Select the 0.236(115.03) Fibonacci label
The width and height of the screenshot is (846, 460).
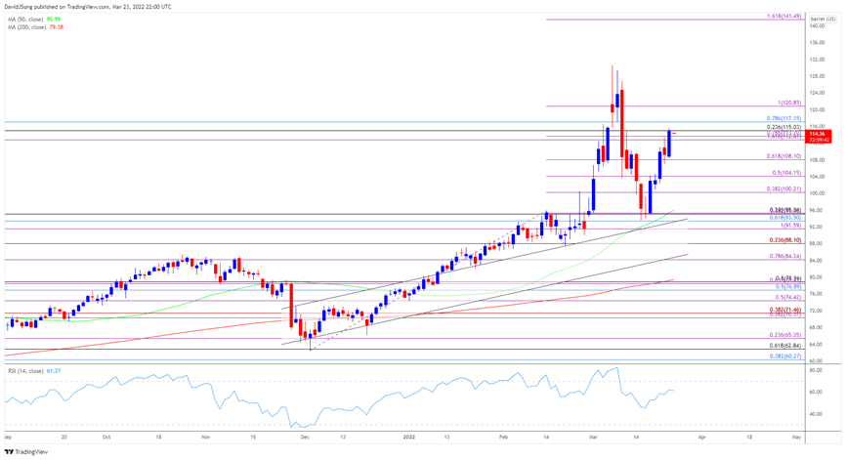click(x=783, y=127)
